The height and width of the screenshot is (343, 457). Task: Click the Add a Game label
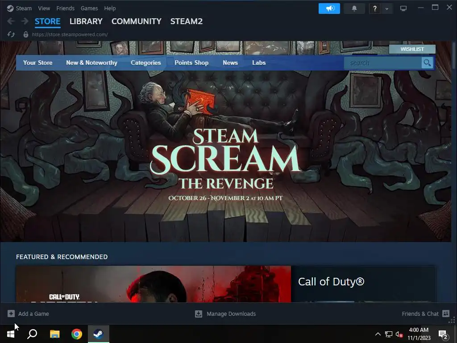tap(33, 314)
